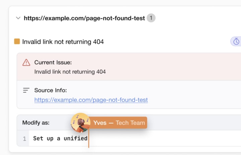The height and width of the screenshot is (155, 241).
Task: Click the page-not-found-test URL heading
Action: (84, 18)
